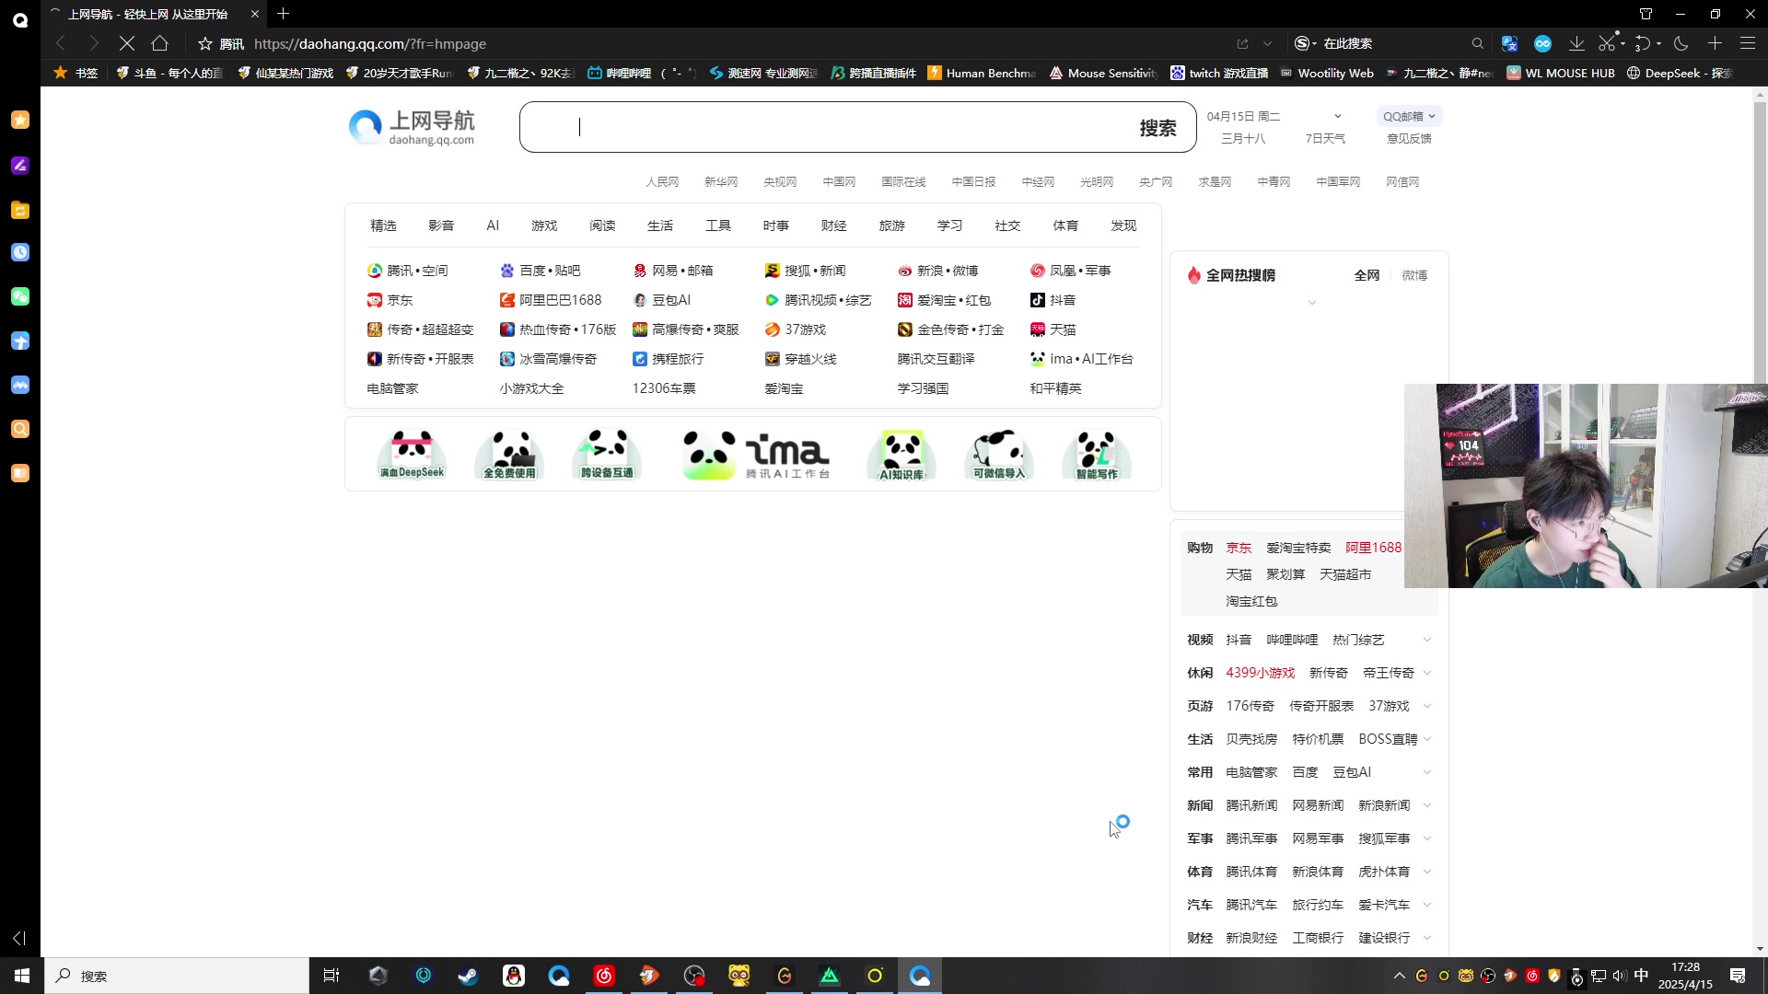Expand the 生活 category row
This screenshot has width=1768, height=994.
point(1427,739)
